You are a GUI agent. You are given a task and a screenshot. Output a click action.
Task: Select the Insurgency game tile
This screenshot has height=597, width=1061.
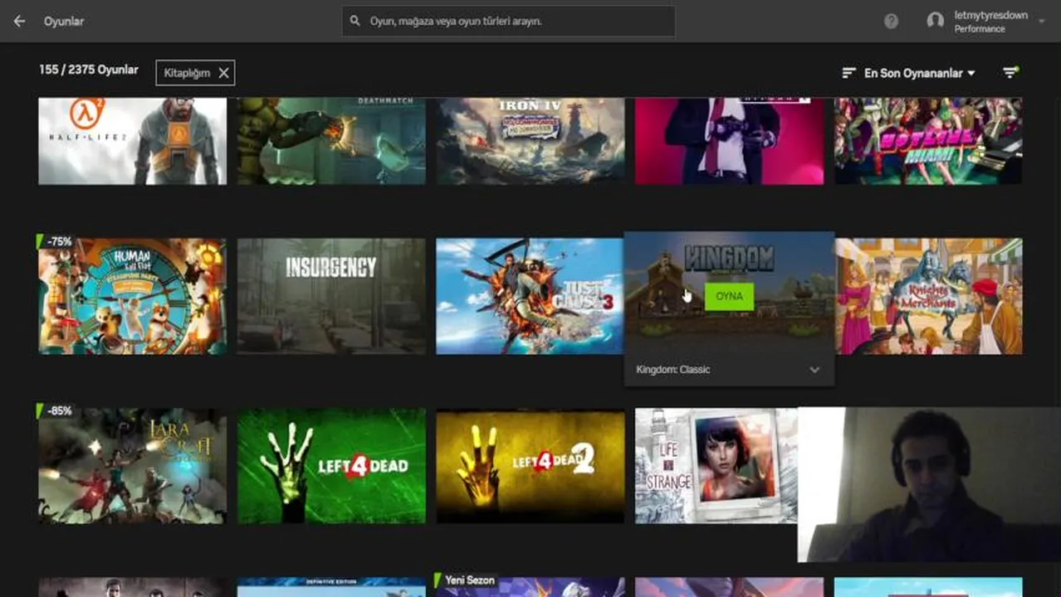tap(331, 296)
